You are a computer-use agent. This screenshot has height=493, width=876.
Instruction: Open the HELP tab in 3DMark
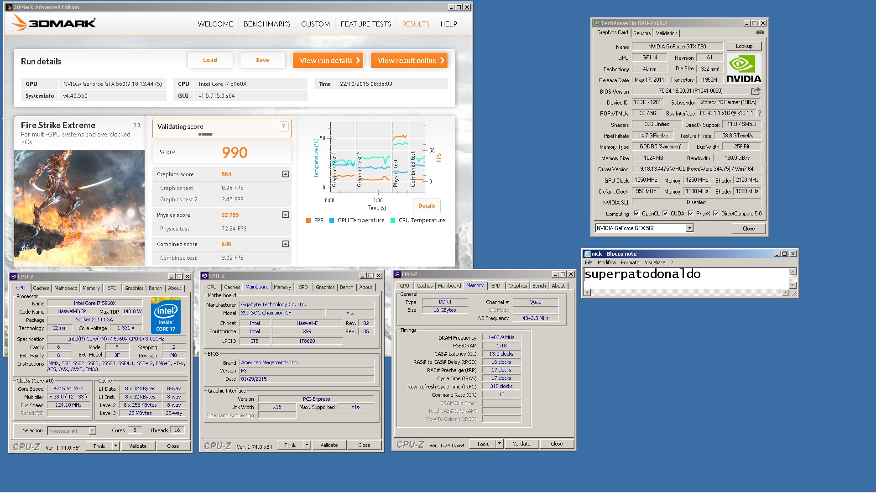point(448,24)
